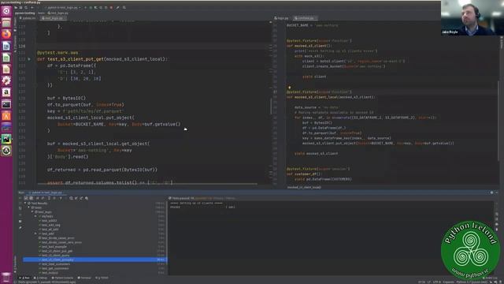Switch to the test_logic.py editor tab

(x=53, y=18)
